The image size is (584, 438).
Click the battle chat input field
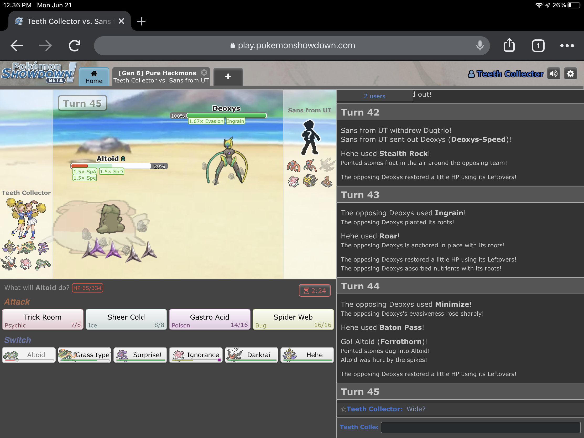480,427
